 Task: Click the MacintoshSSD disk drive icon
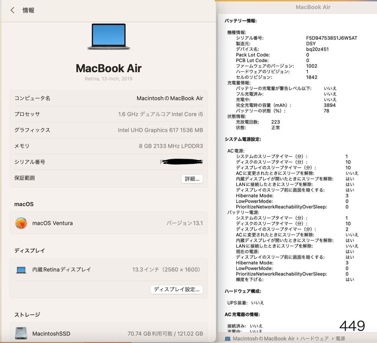21,333
